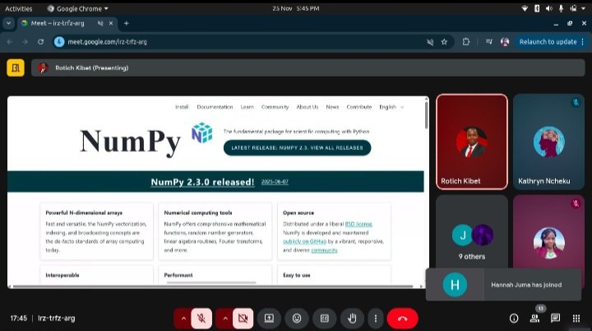Open audio settings arrow beside microphone
Viewport: 592px width, 331px height.
point(183,319)
